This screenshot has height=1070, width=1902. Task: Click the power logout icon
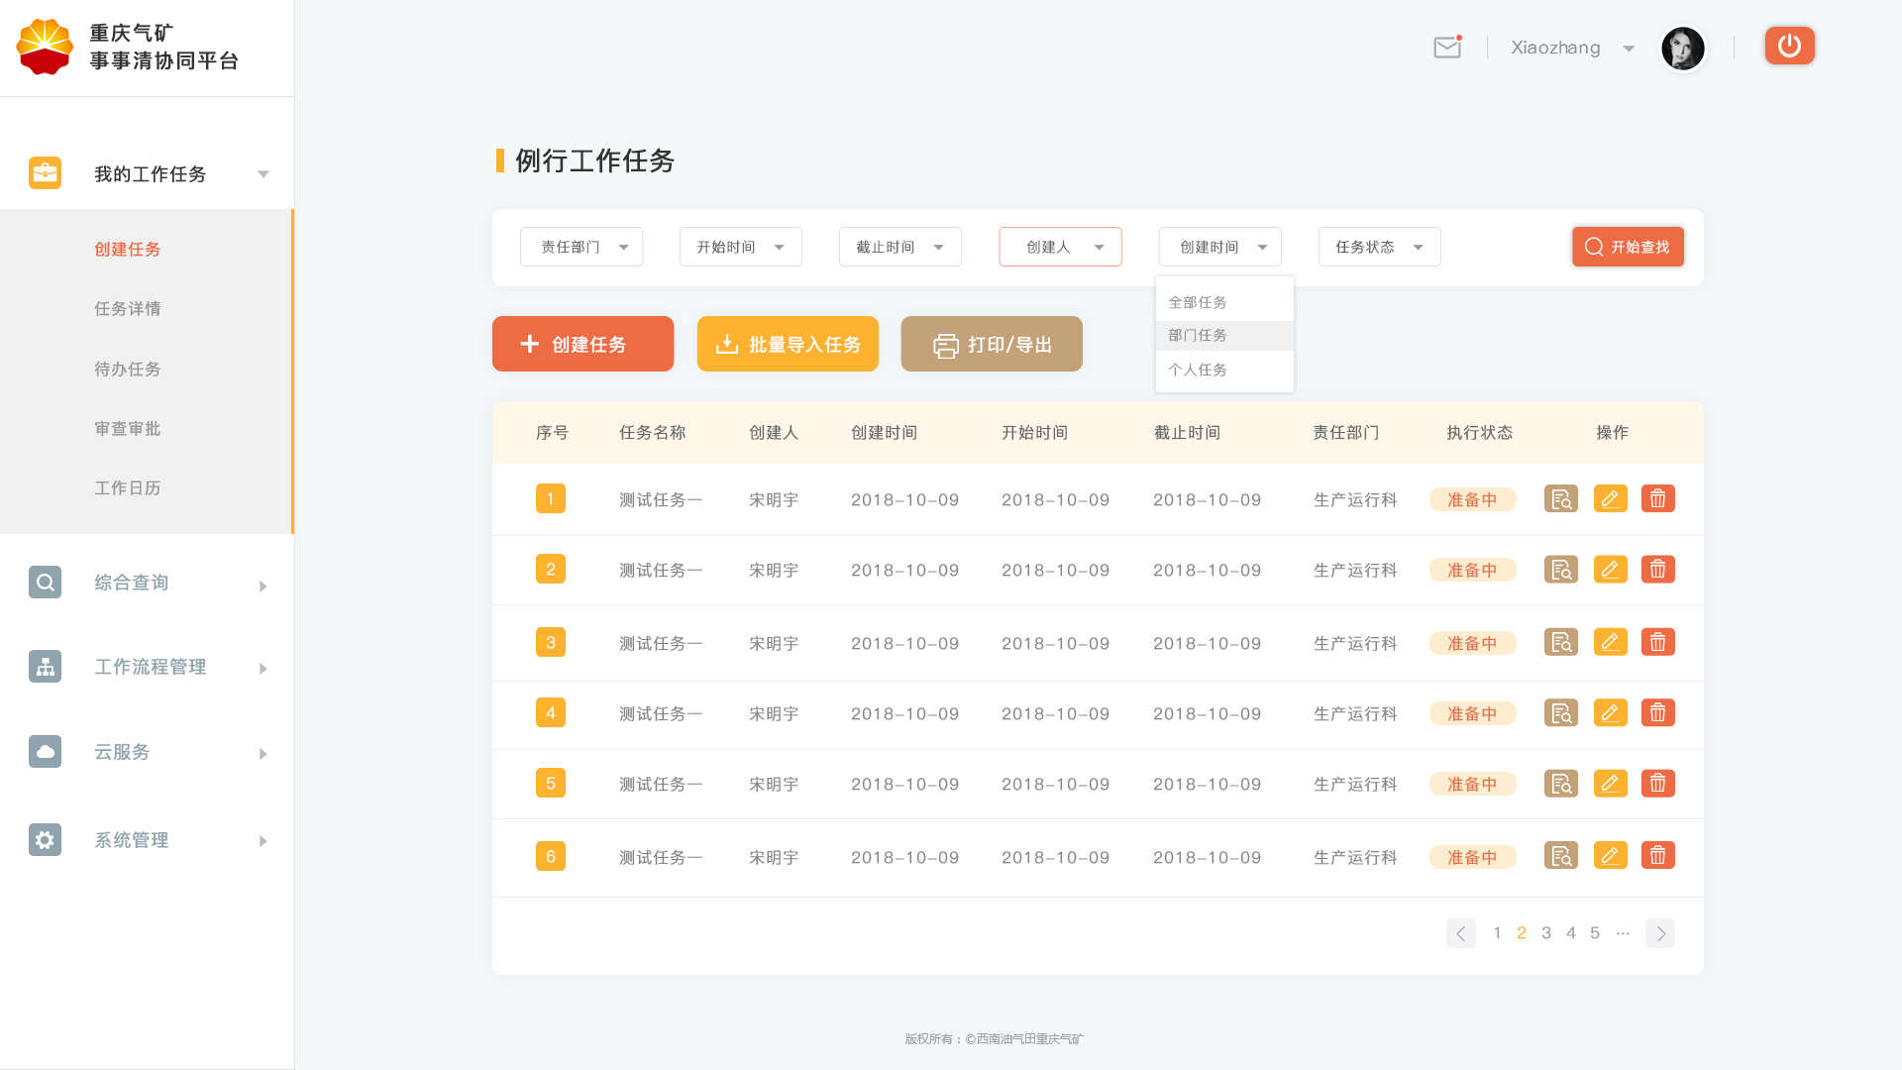1789,46
